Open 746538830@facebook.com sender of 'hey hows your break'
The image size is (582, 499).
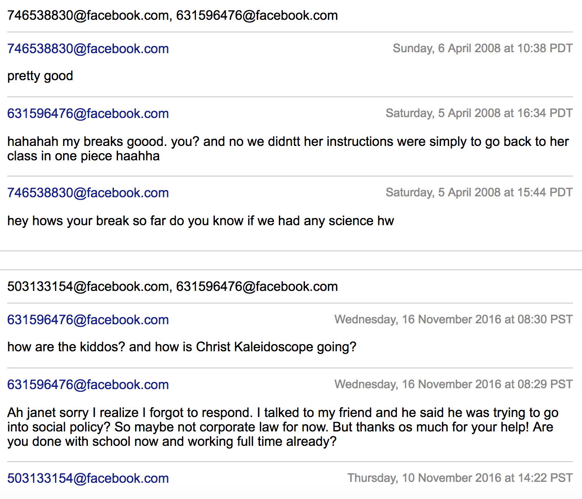[88, 193]
